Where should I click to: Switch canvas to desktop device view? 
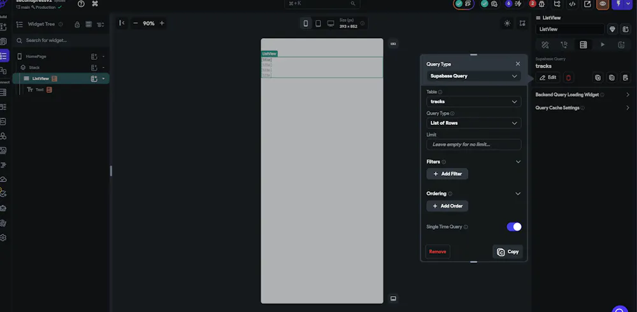[x=331, y=24]
